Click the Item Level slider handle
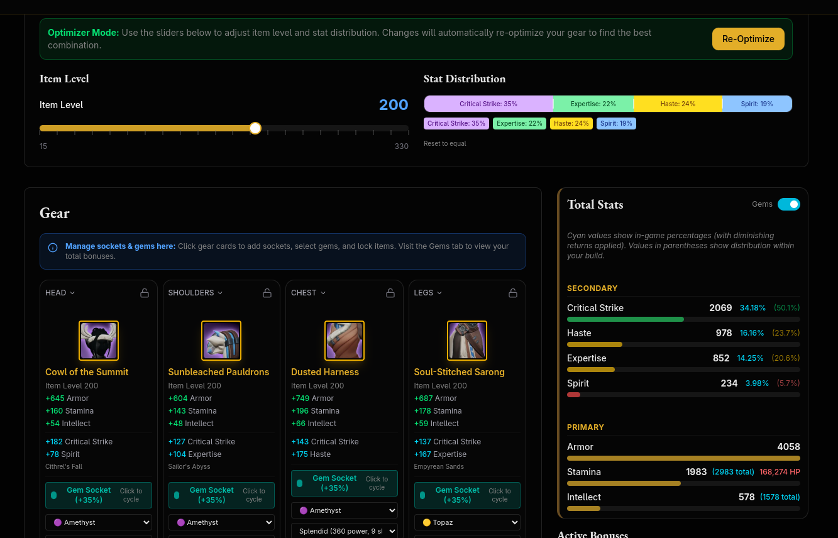 coord(255,128)
